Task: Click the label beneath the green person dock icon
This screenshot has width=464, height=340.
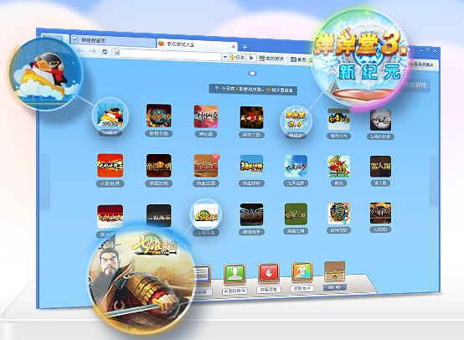Action: point(235,291)
